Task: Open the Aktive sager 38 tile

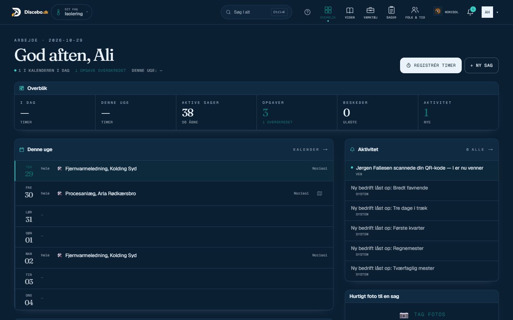Action: [216, 112]
